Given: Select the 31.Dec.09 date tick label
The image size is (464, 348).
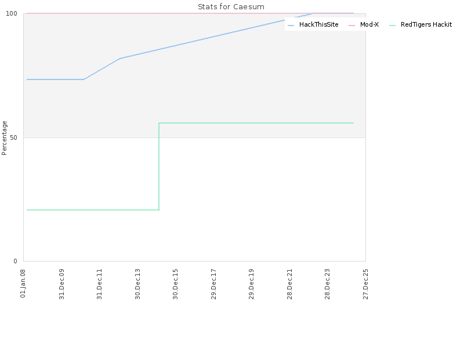Looking at the screenshot, I should point(61,284).
